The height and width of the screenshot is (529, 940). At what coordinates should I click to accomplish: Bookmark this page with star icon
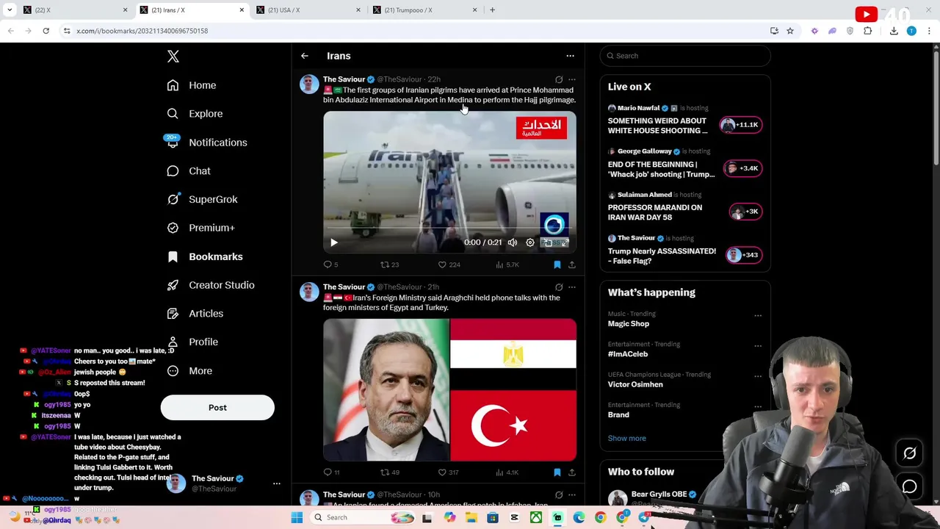(x=790, y=31)
